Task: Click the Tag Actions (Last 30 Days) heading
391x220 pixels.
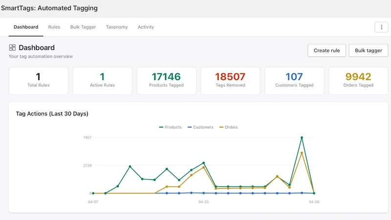Action: (x=52, y=114)
